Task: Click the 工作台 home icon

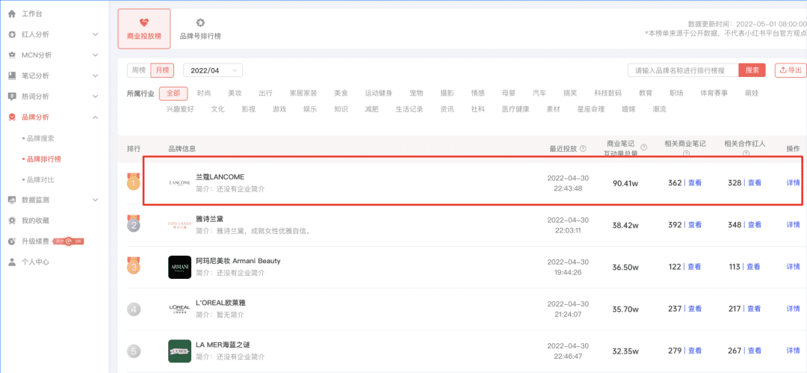Action: (13, 13)
